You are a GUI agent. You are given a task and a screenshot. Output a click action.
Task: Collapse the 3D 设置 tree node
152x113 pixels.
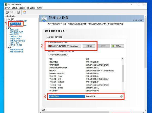pos(7,19)
